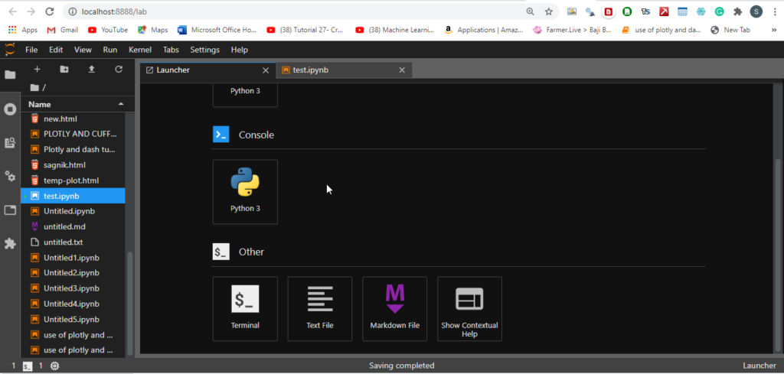Select test.ipynb in file list

(x=73, y=196)
